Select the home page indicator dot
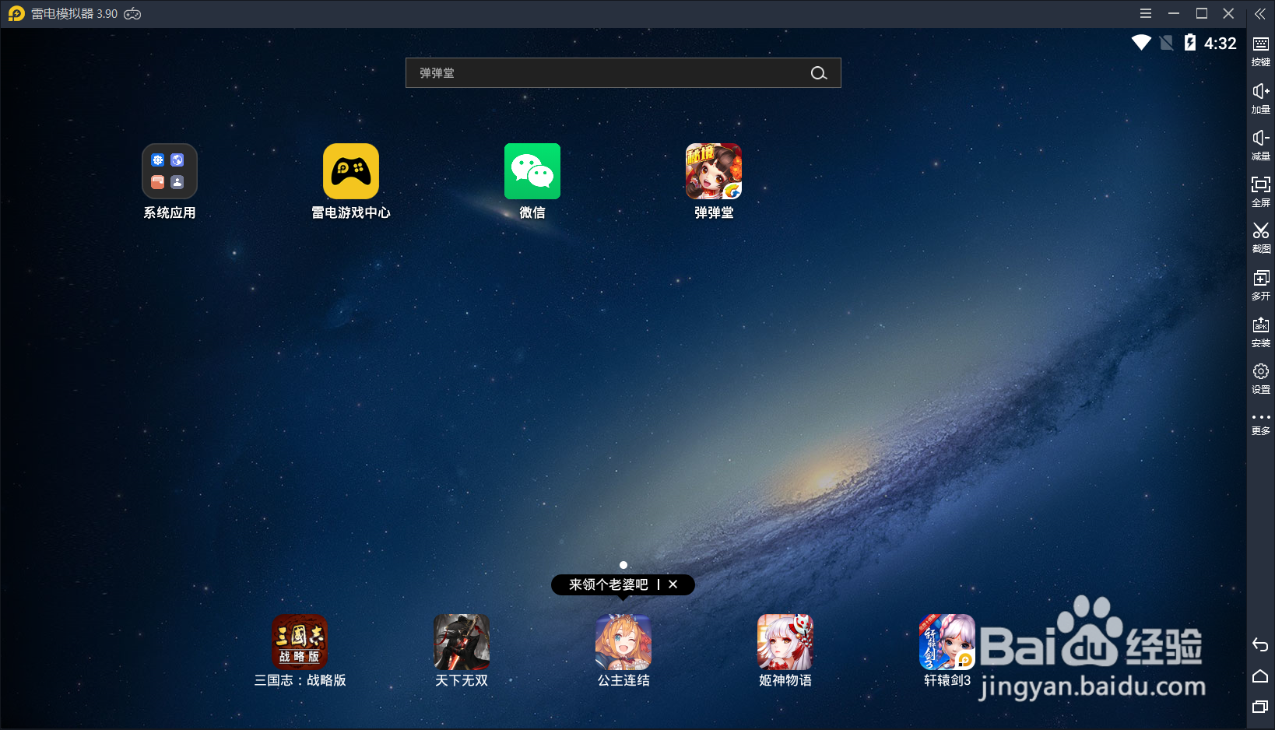 623,565
